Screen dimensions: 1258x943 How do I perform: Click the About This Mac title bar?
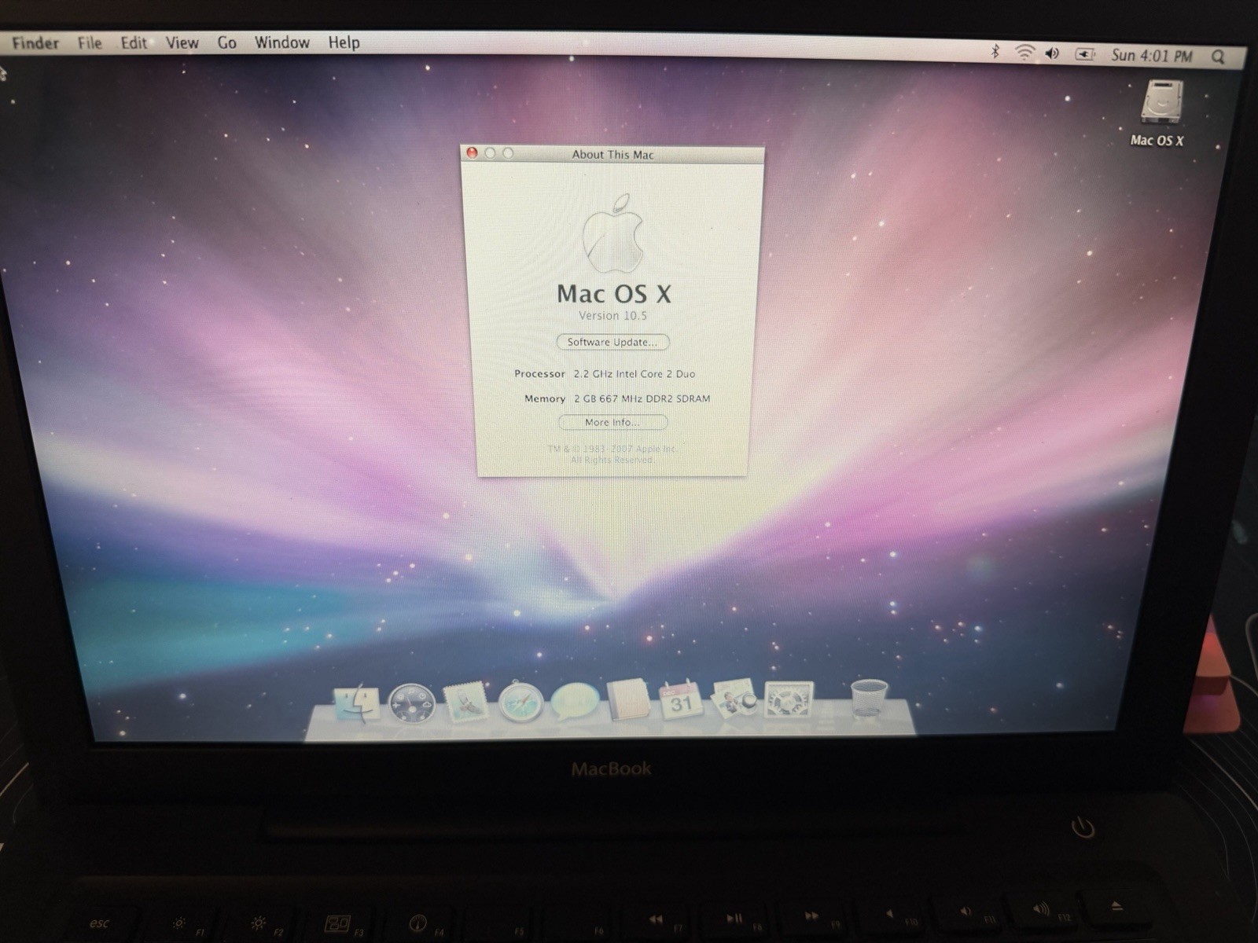point(612,155)
